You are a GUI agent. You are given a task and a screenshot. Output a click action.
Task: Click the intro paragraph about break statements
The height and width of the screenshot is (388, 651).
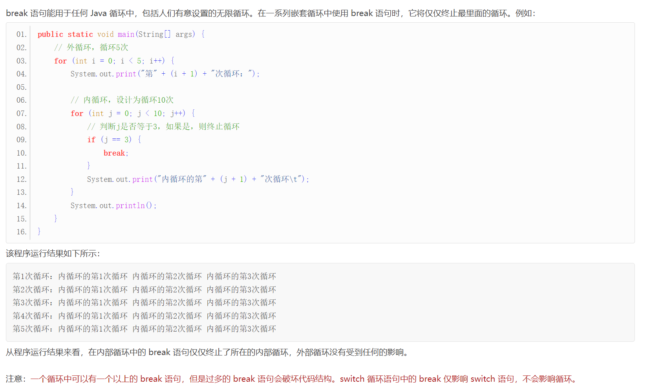(271, 13)
